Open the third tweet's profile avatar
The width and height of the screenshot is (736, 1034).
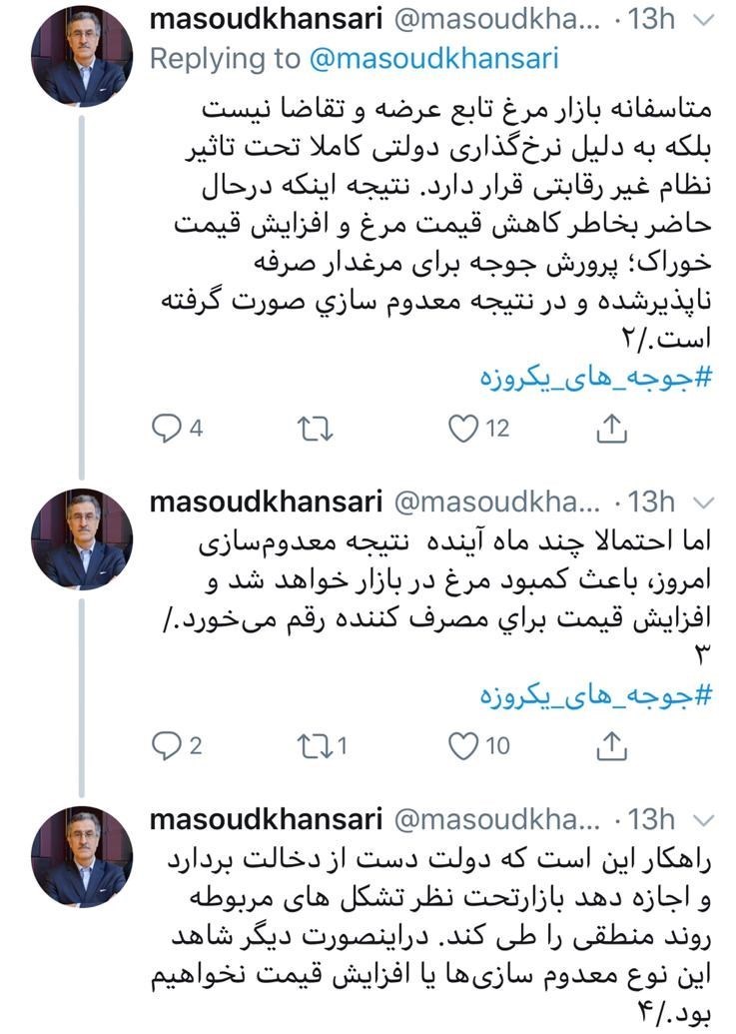(82, 856)
